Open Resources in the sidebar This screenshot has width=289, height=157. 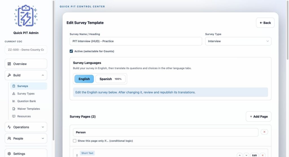(29, 116)
